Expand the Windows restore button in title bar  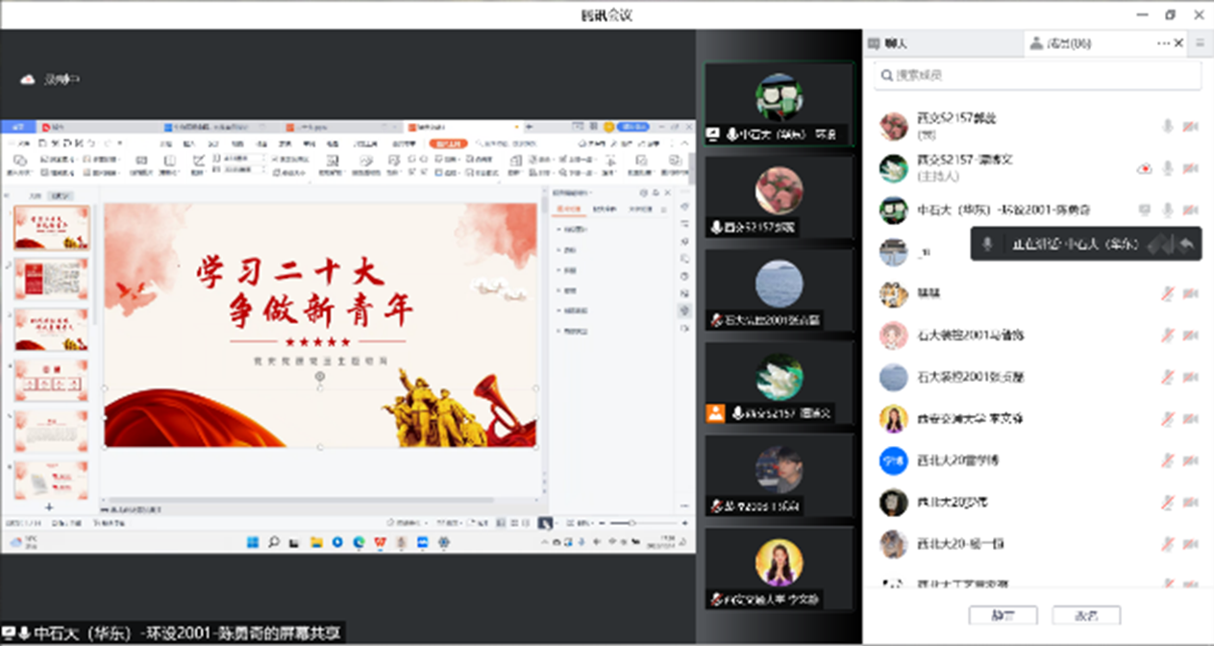coord(1170,14)
